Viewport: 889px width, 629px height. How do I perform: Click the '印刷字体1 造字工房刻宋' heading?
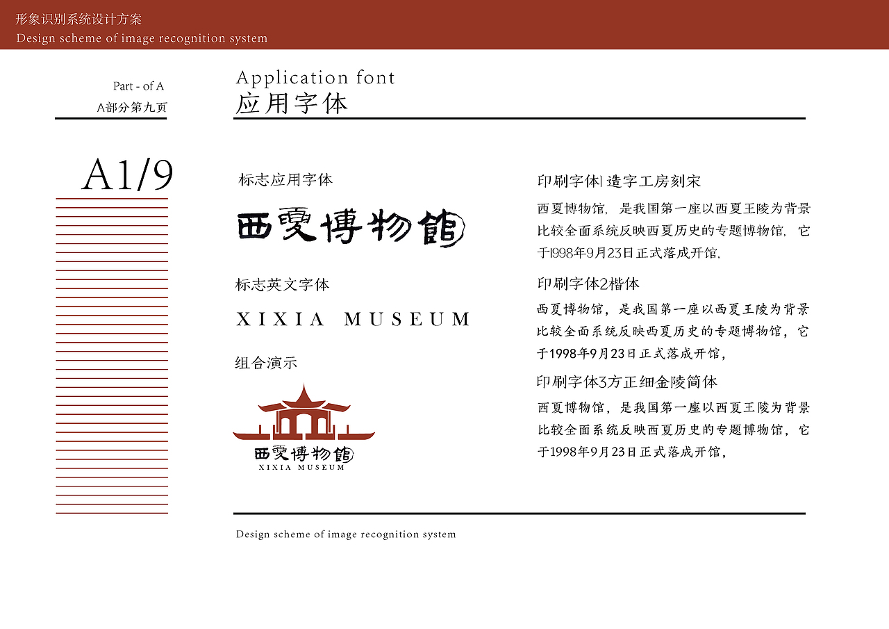(x=619, y=181)
